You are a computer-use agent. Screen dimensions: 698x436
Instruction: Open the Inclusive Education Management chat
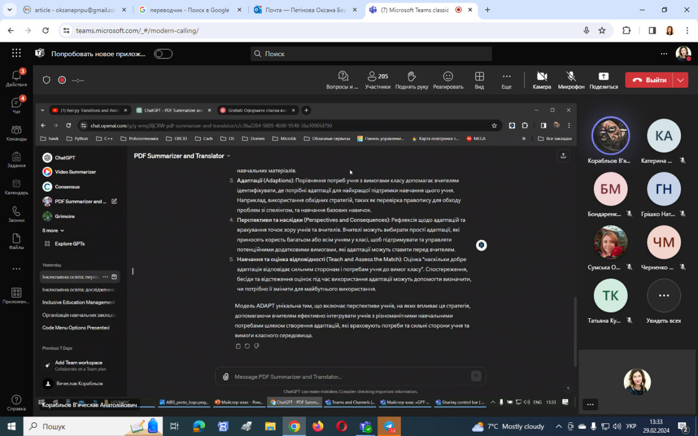(79, 302)
